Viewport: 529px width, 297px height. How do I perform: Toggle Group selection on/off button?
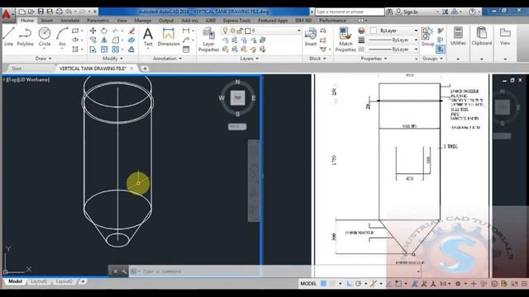point(441,49)
